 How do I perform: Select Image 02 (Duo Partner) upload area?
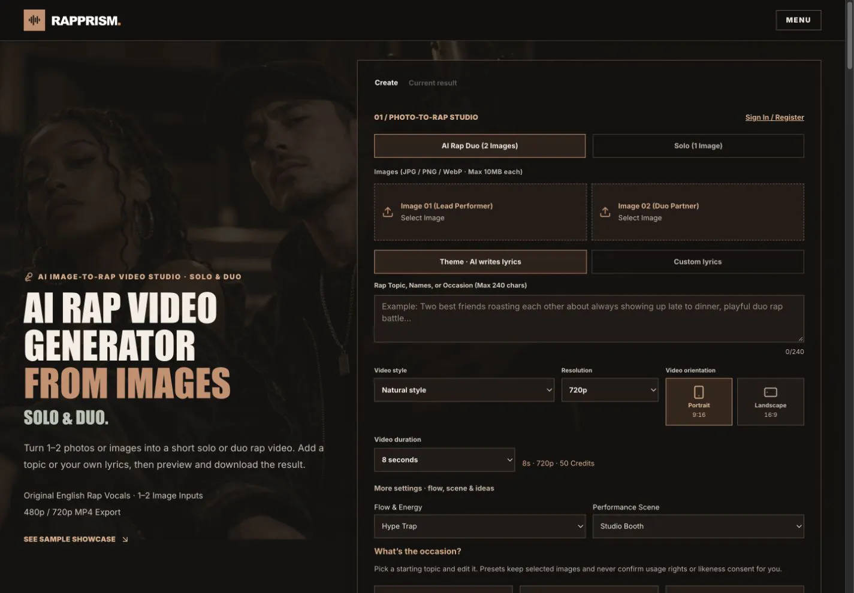[x=698, y=212]
